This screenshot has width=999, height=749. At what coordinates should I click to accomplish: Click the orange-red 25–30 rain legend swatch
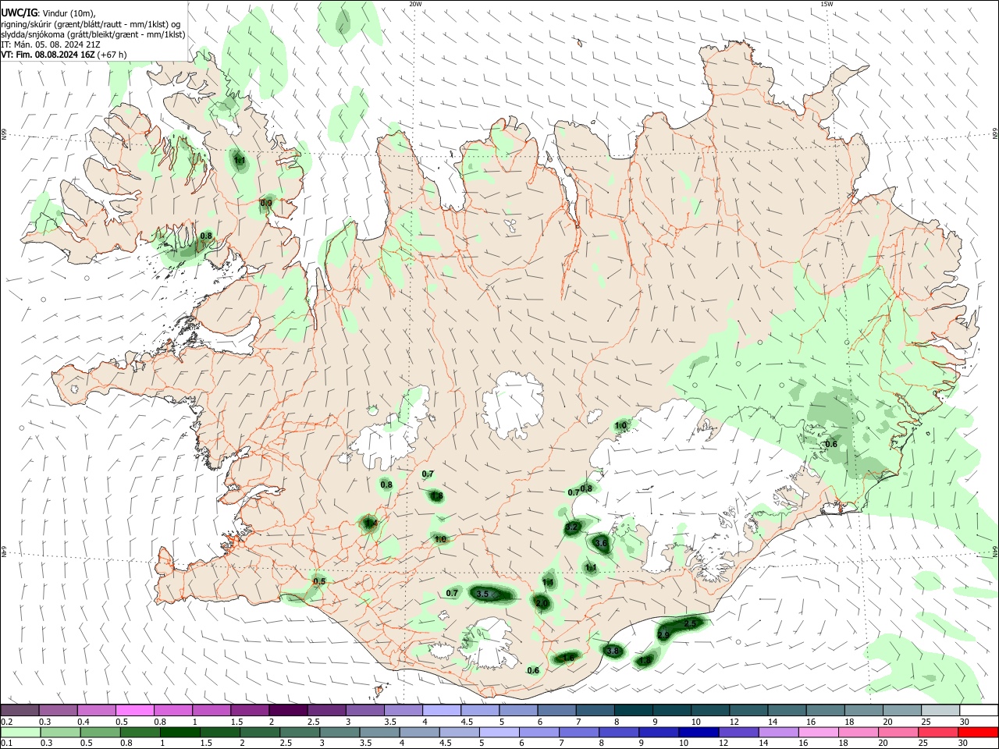(x=937, y=733)
